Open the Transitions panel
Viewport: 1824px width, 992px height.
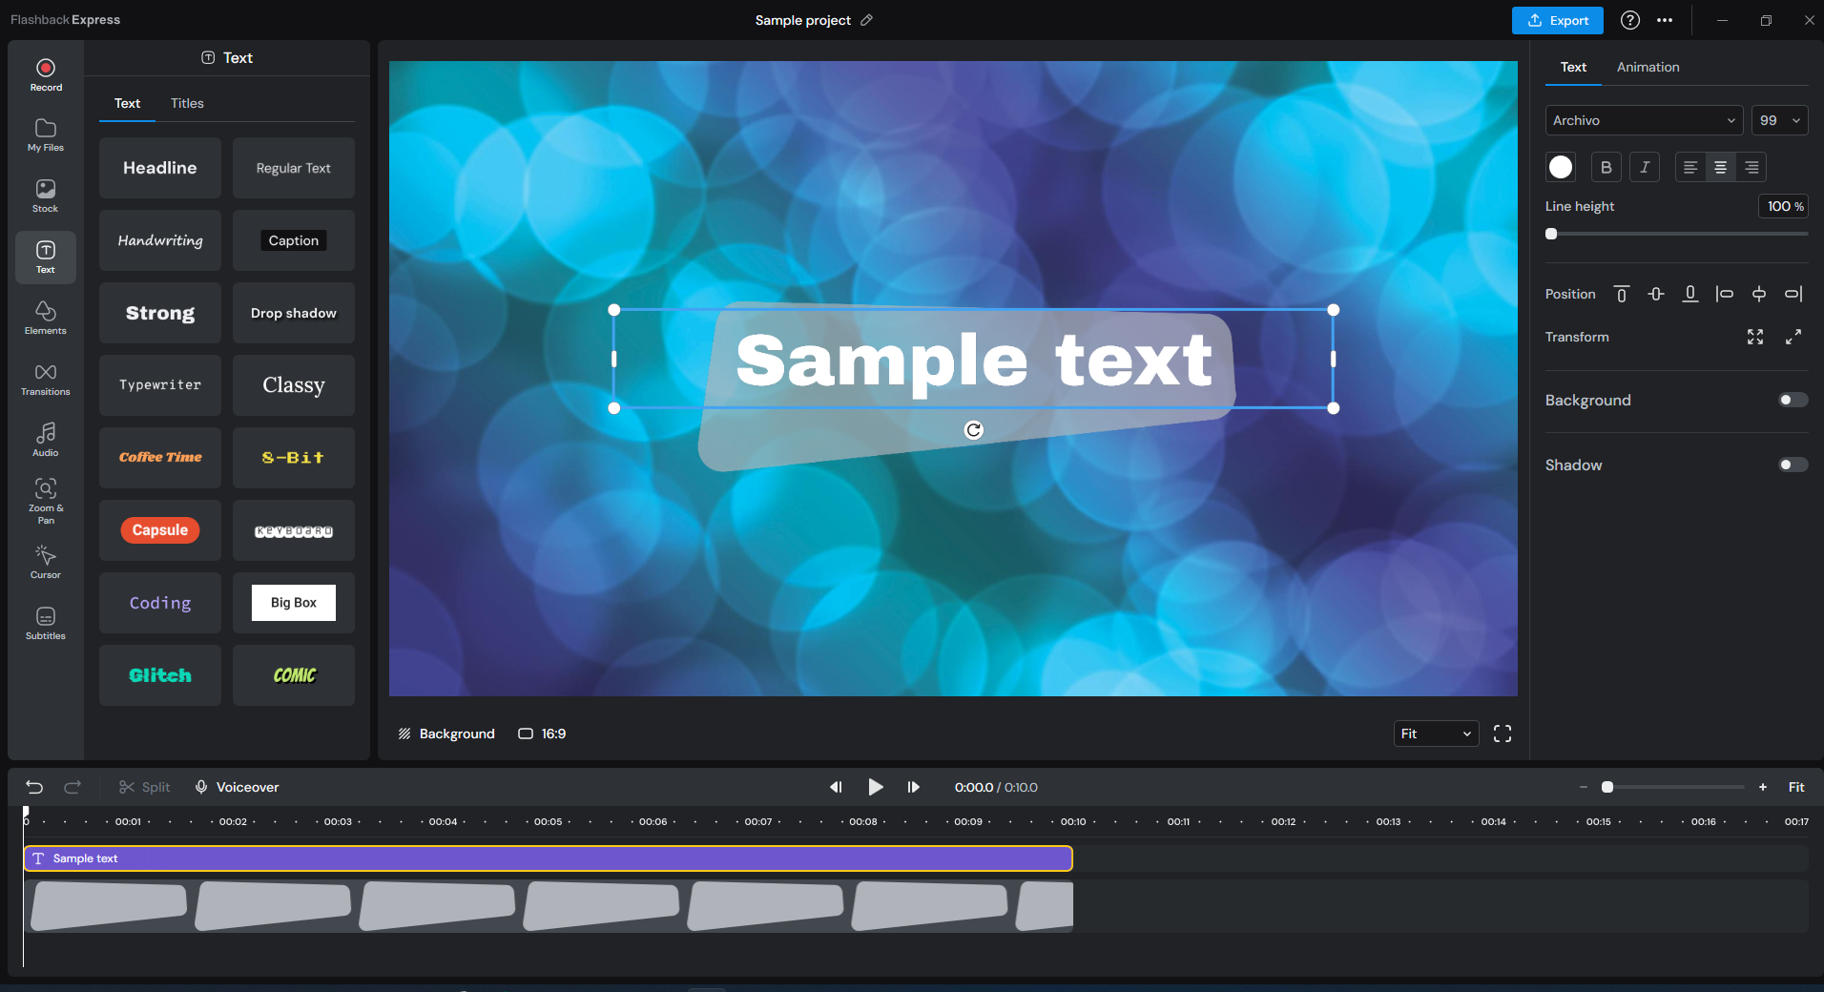point(46,379)
